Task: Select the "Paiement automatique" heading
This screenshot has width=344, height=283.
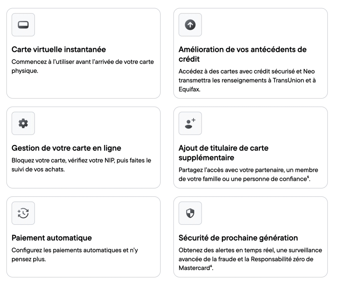Action: pos(52,238)
